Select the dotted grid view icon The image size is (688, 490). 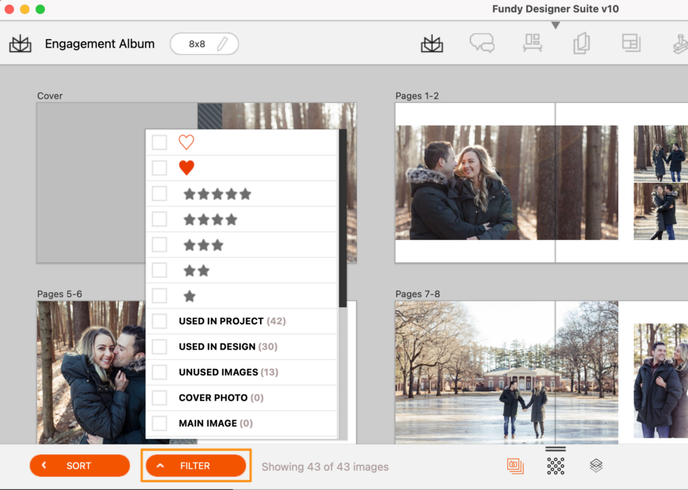tap(556, 466)
